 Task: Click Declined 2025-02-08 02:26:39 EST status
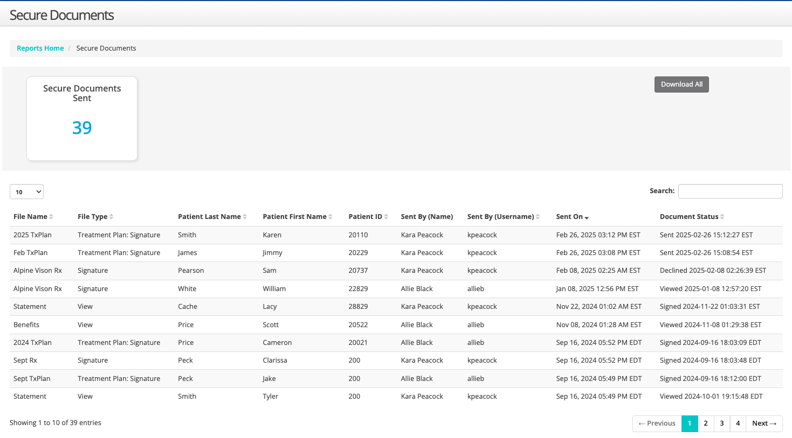pyautogui.click(x=713, y=271)
